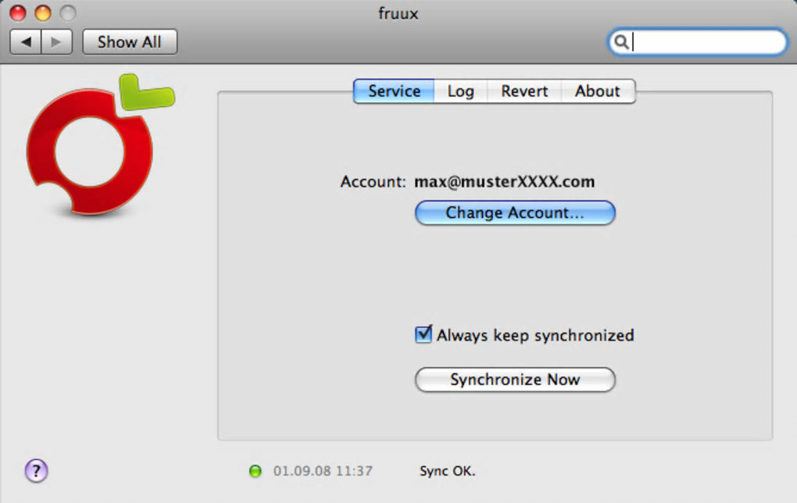Click the red fruux logo
Viewport: 797px width, 503px height.
(x=90, y=150)
